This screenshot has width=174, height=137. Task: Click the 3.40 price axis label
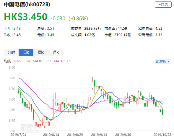point(12,120)
